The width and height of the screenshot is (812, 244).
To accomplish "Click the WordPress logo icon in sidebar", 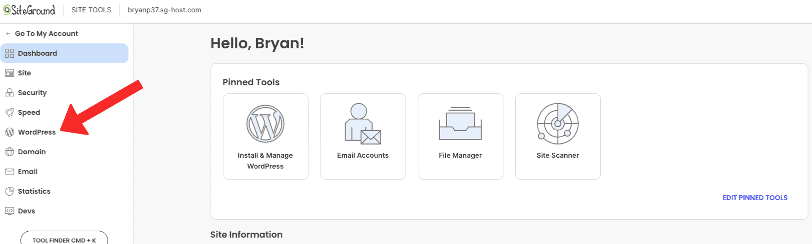I will coord(9,132).
